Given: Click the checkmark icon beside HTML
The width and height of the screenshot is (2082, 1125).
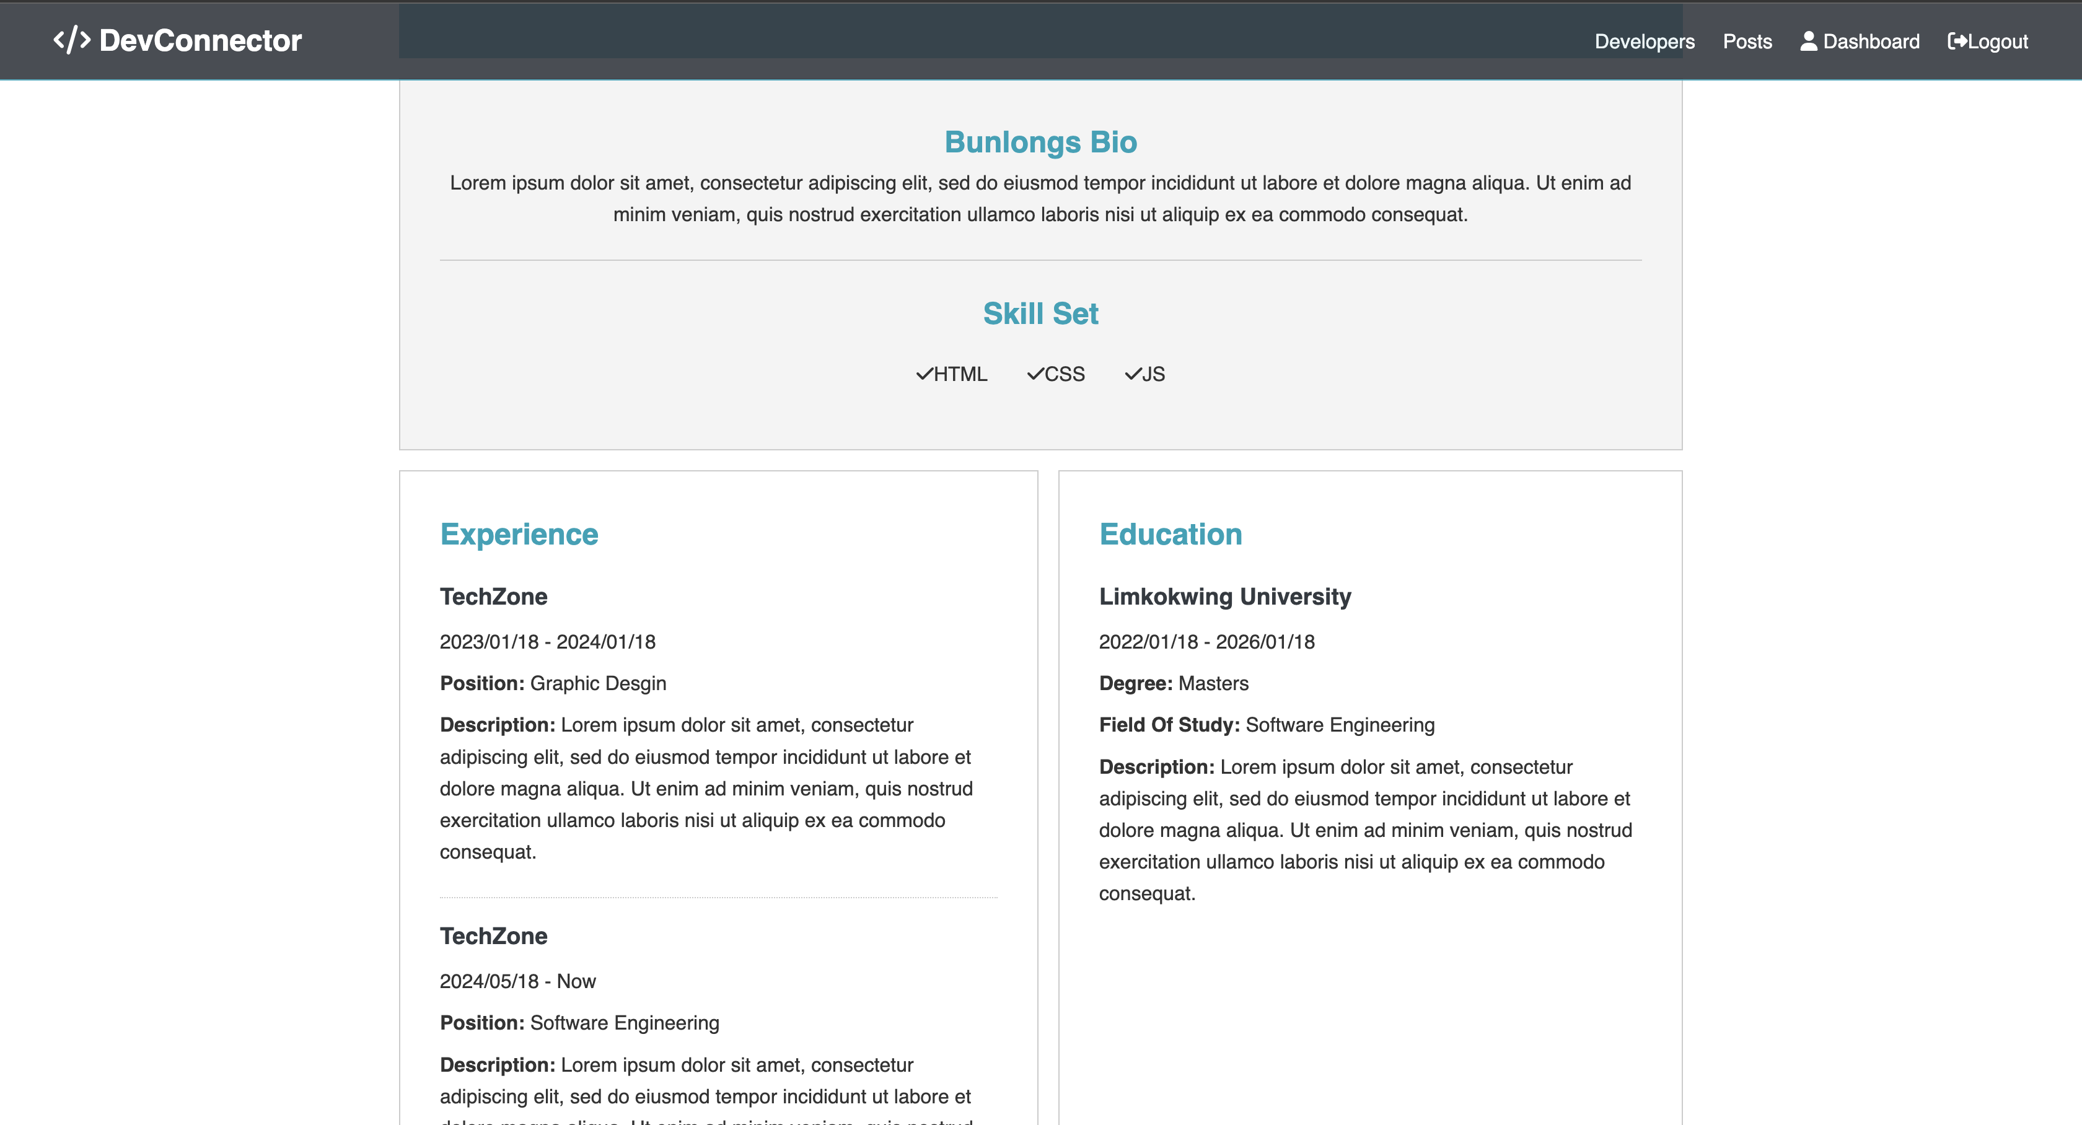Looking at the screenshot, I should tap(924, 374).
